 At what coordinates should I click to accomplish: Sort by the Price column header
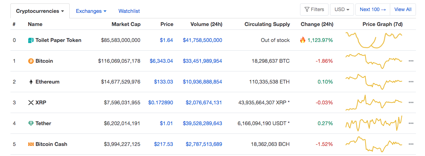(x=167, y=24)
